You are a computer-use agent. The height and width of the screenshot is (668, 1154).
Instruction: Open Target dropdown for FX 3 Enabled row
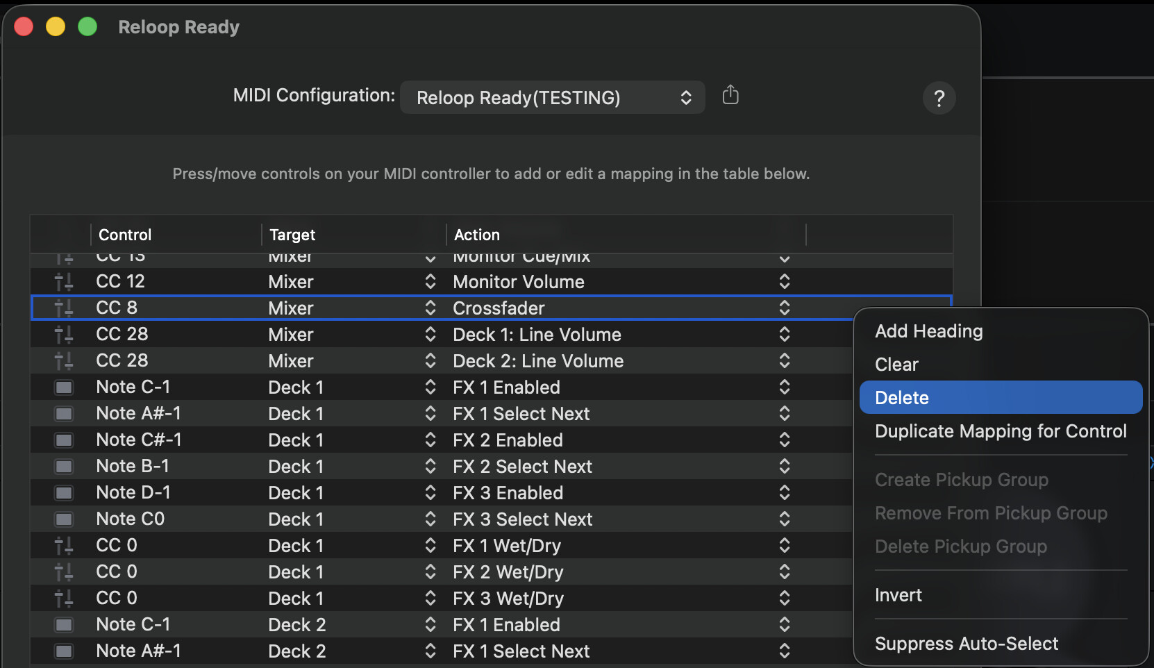430,493
